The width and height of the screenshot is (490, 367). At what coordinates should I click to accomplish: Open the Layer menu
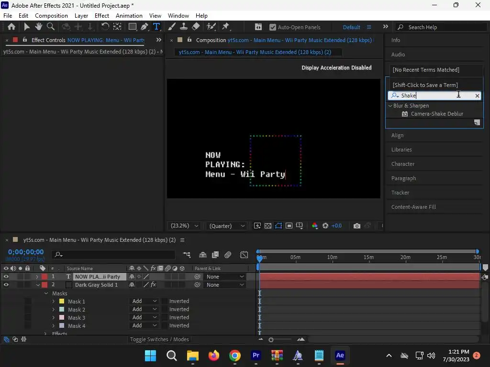pyautogui.click(x=81, y=16)
